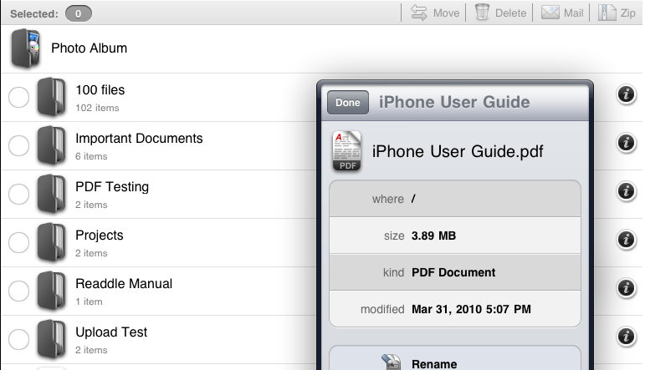The image size is (645, 370).
Task: Click the 6 items subtitle
Action: pos(91,156)
